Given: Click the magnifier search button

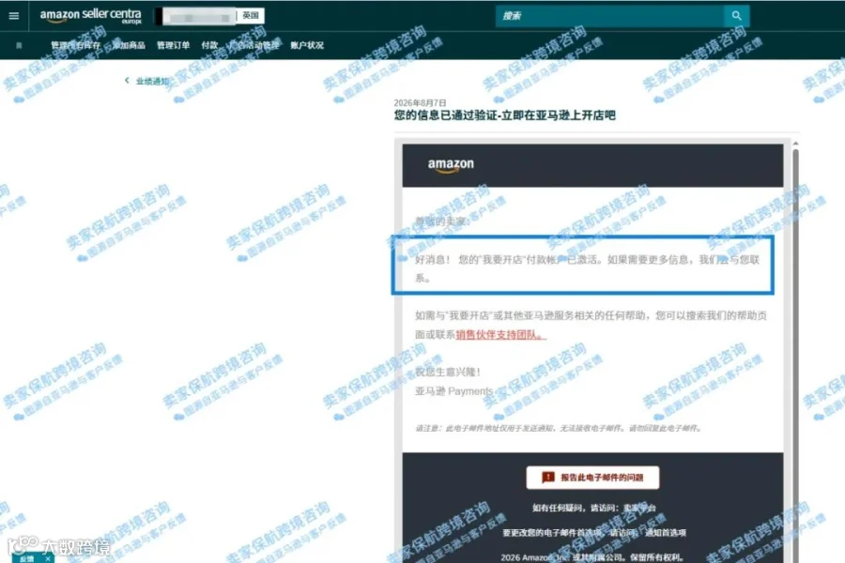Looking at the screenshot, I should click(736, 16).
